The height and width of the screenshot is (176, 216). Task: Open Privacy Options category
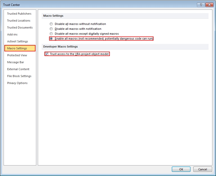(17, 83)
